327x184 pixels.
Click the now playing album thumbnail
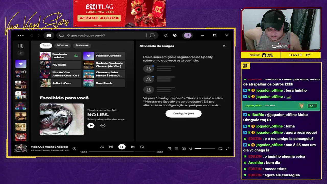pos(21,148)
